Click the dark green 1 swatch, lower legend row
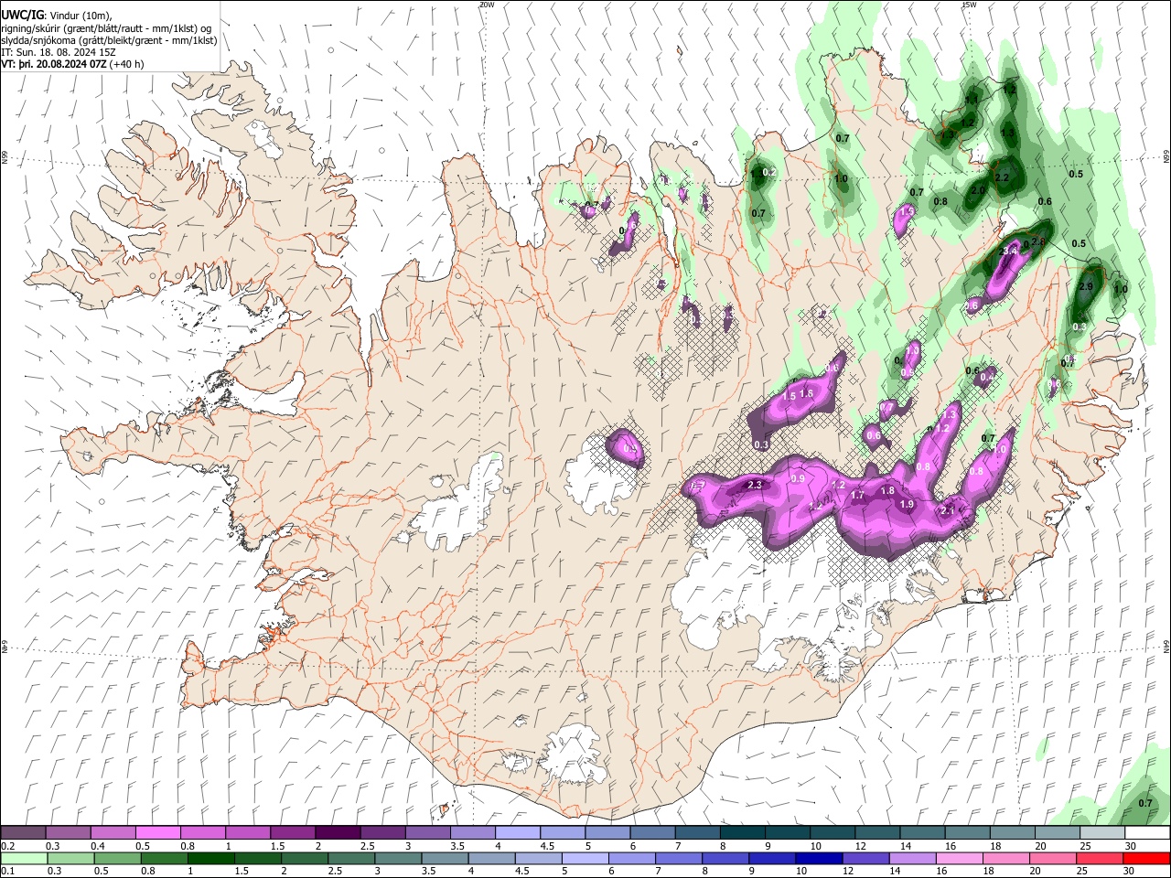Image resolution: width=1171 pixels, height=878 pixels. [211, 858]
